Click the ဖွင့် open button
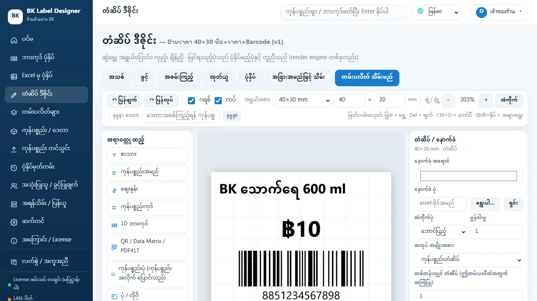Screen dimensions: 537x301 click(x=144, y=78)
